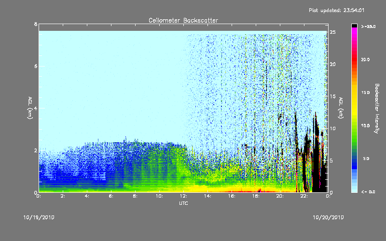Click the end date 10/20/2010 label
Viewport: 386px width, 241px height.
point(328,217)
